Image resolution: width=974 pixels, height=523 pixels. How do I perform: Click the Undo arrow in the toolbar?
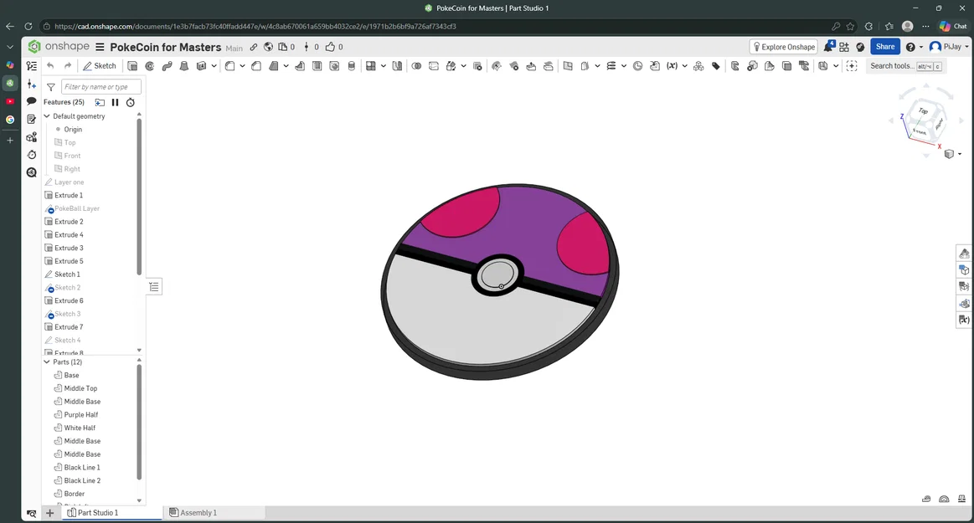pos(50,66)
